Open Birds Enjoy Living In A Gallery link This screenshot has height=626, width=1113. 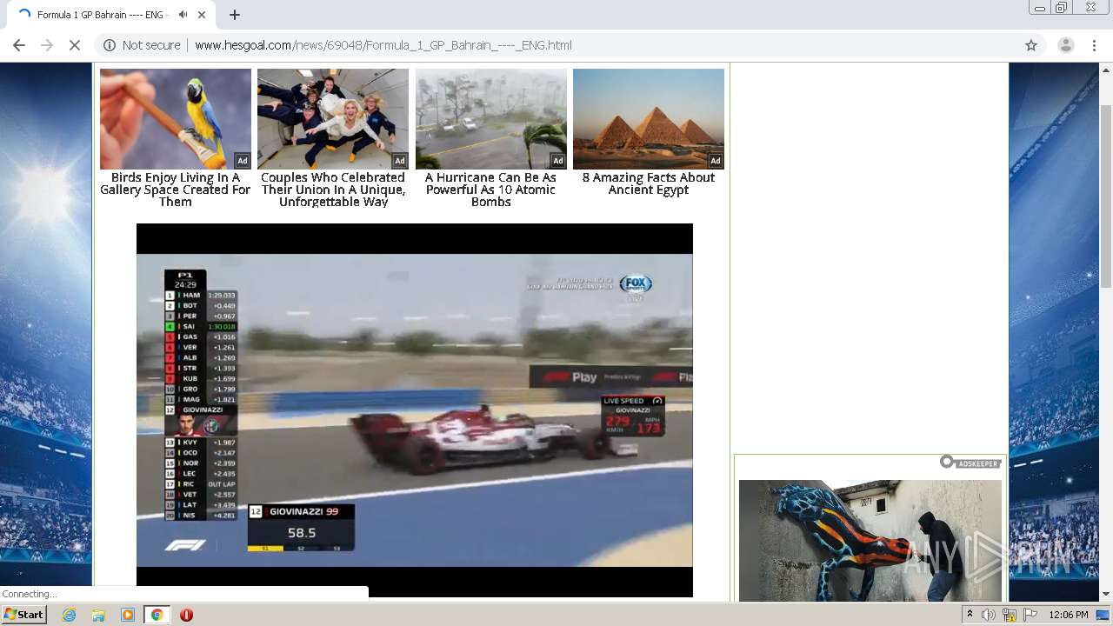(176, 190)
